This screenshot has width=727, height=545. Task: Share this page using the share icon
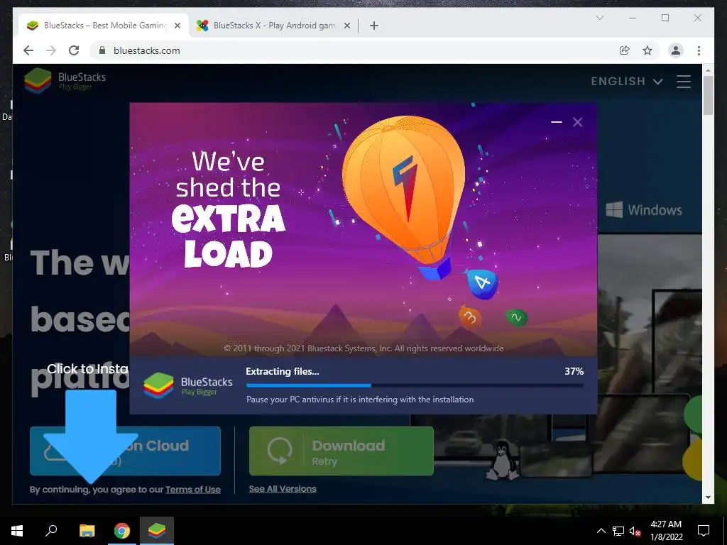pyautogui.click(x=625, y=50)
